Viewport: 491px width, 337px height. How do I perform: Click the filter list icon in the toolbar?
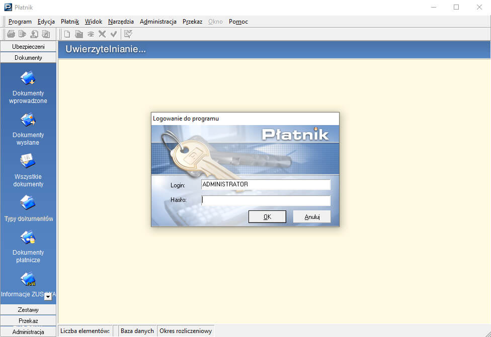[128, 34]
